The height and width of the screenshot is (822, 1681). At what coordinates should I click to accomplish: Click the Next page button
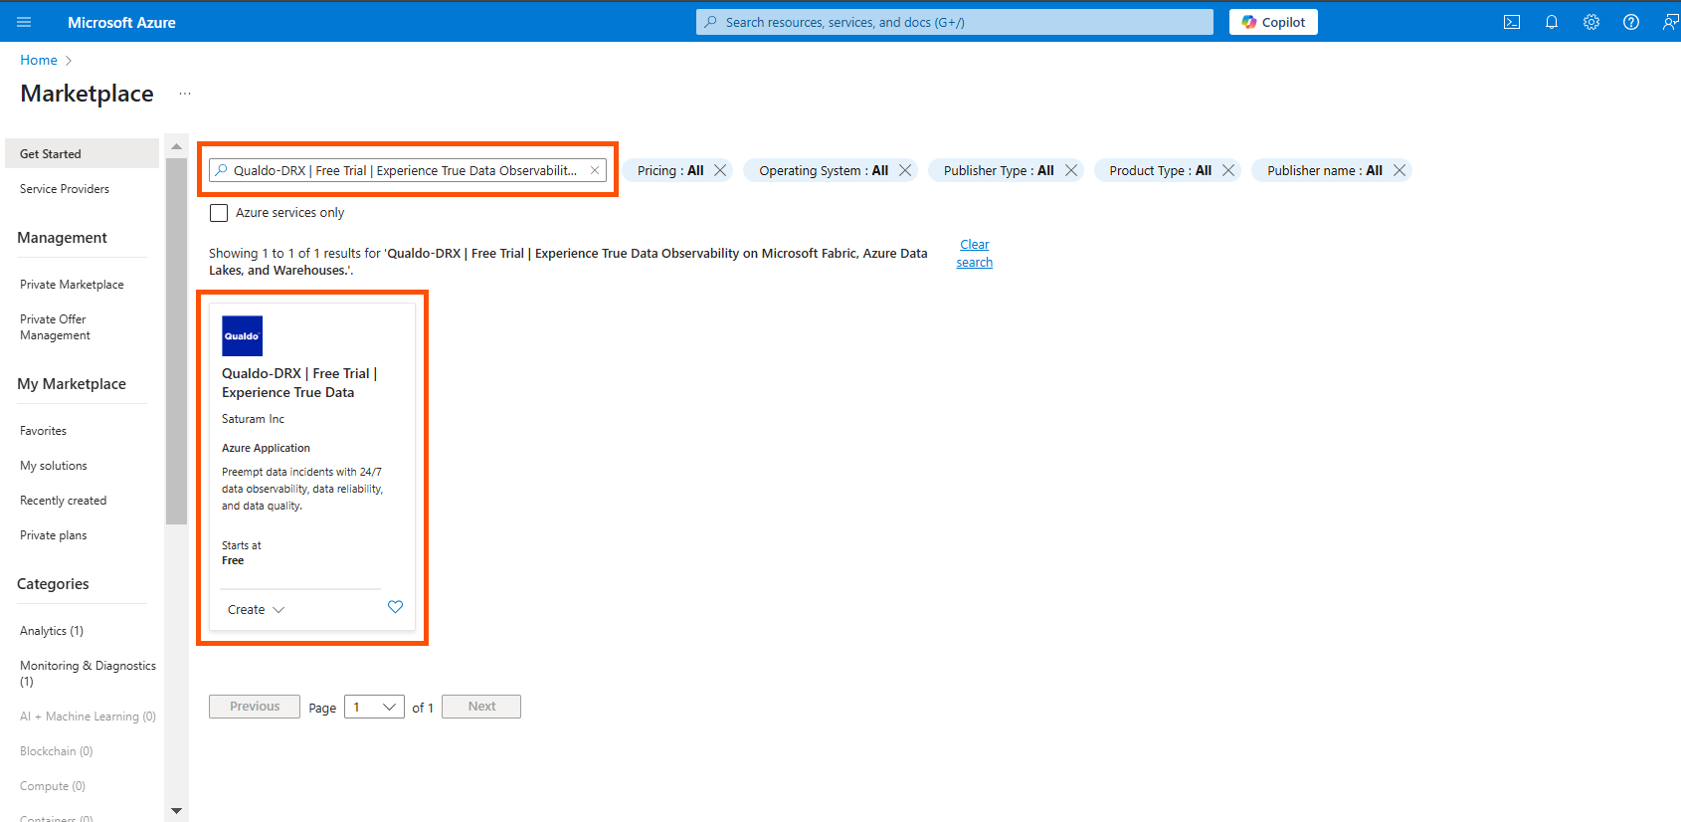[x=481, y=707]
